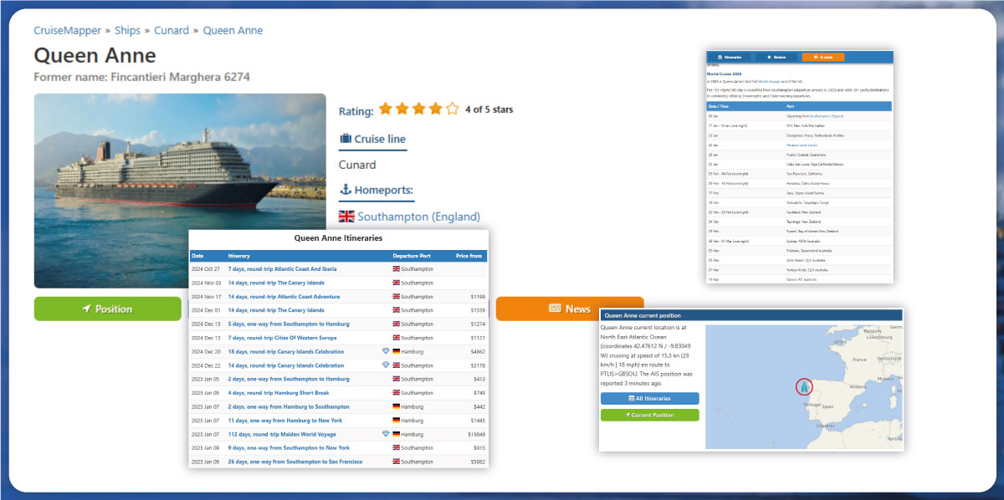Click the green Current Position button

pyautogui.click(x=650, y=416)
